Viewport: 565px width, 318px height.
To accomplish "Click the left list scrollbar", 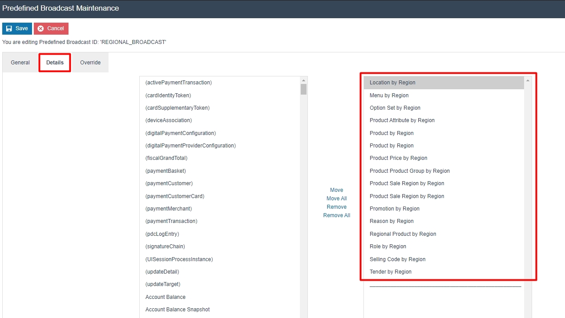I will [x=303, y=89].
